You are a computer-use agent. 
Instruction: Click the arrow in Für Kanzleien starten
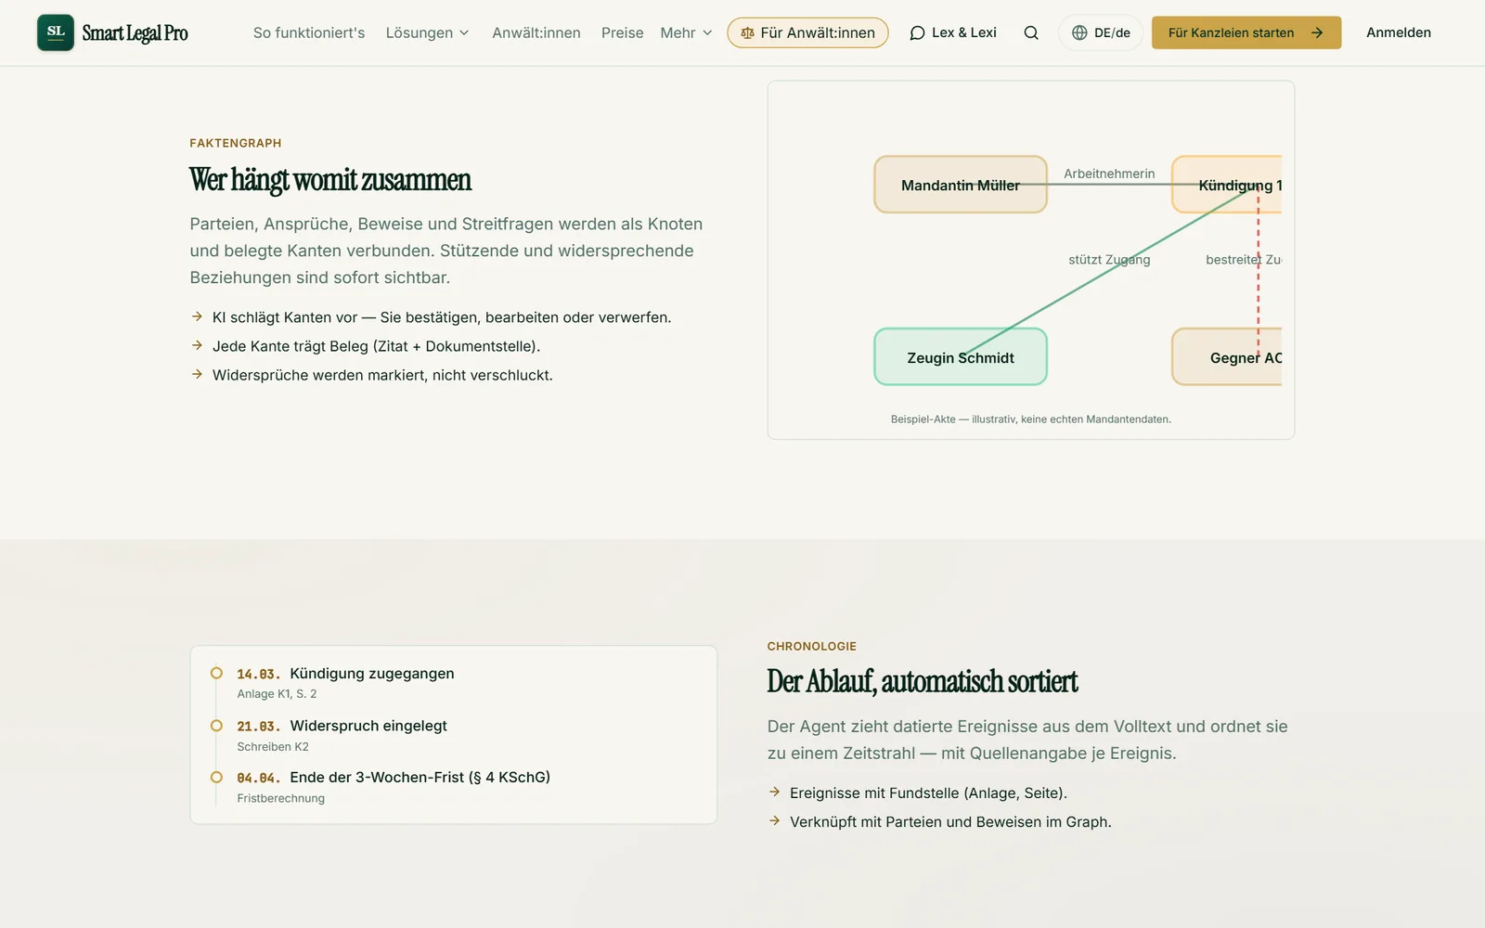tap(1317, 32)
